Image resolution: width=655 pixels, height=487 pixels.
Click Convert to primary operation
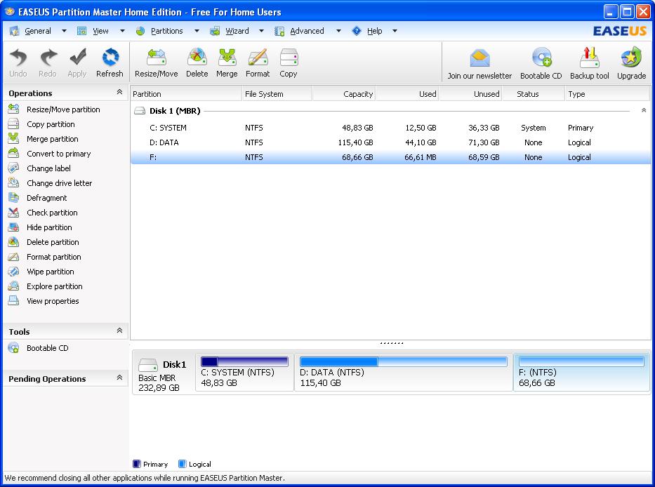coord(59,154)
